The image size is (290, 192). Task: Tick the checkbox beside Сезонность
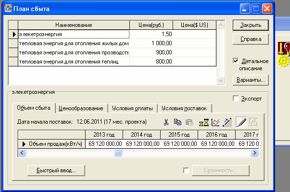coord(186,170)
